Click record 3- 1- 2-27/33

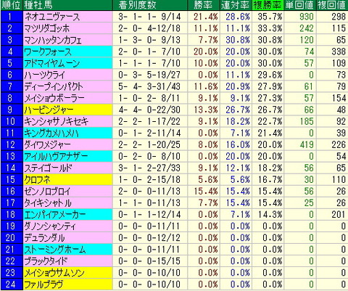click(149, 168)
